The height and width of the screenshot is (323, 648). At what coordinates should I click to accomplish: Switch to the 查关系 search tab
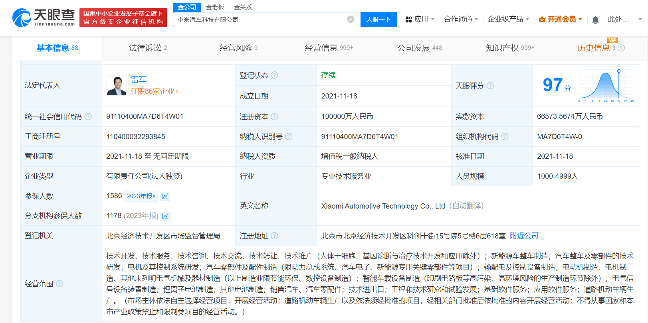coord(243,7)
